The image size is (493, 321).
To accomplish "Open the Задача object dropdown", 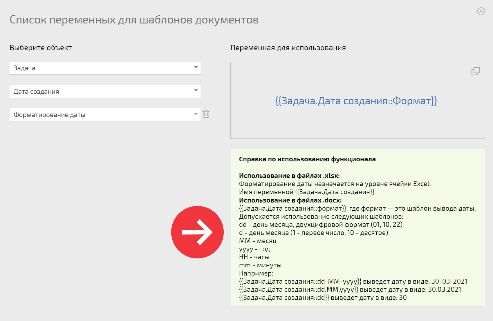I will (x=105, y=68).
